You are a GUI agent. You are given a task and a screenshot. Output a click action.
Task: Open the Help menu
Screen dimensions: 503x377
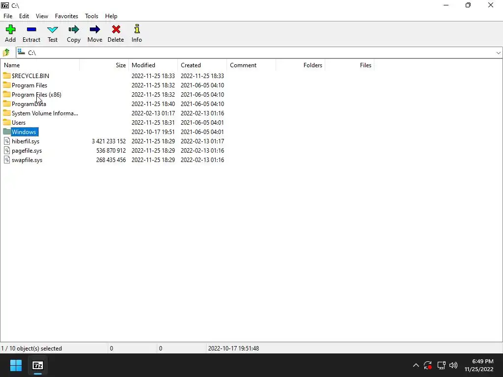pos(111,16)
